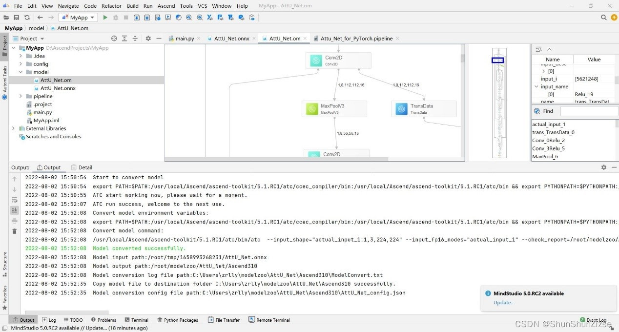Open the Problems tool window
The width and height of the screenshot is (619, 332).
click(x=103, y=320)
